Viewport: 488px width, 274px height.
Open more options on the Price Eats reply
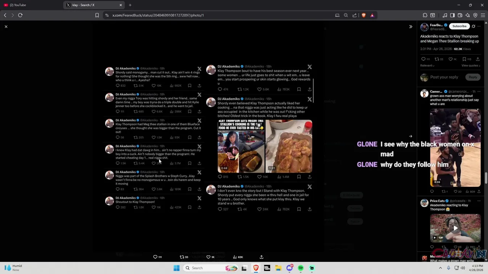click(479, 201)
